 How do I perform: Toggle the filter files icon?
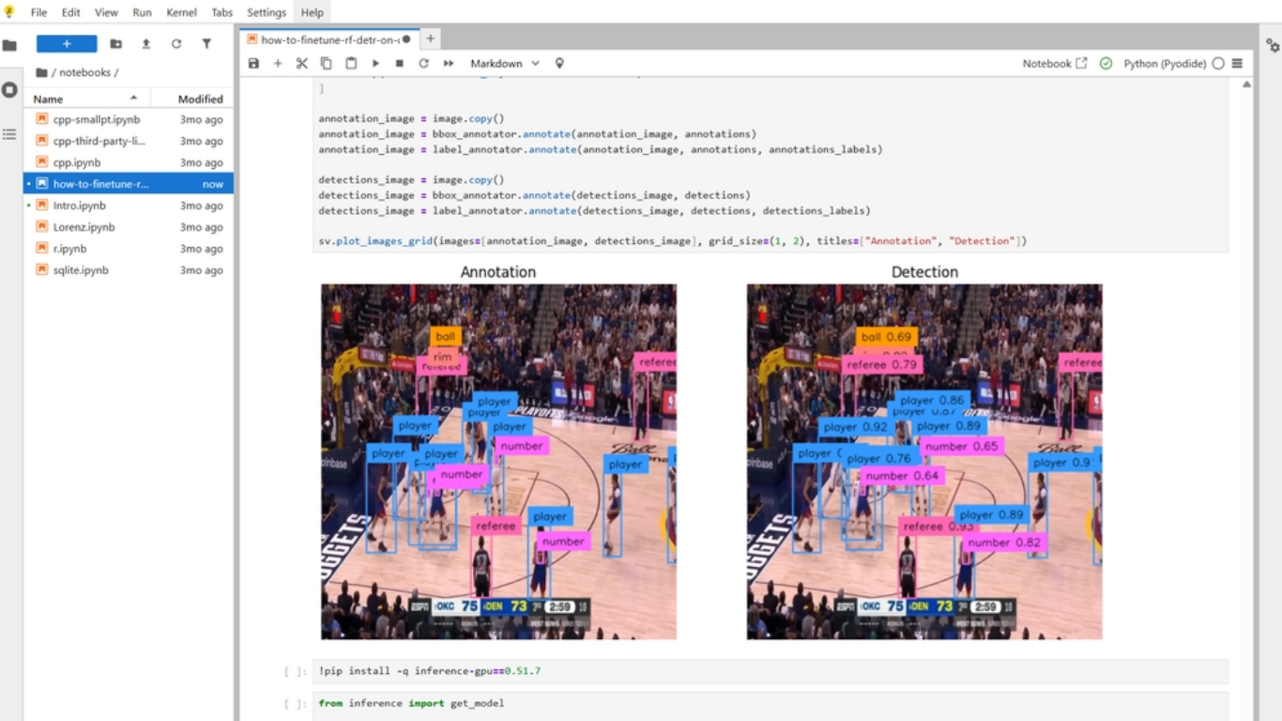point(206,43)
